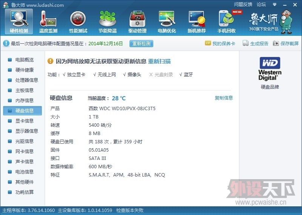Open 驱动管理 driver management icon

[x=137, y=21]
